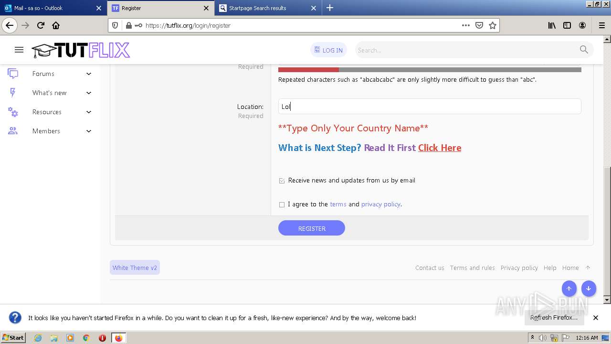The image size is (611, 344).
Task: Click the What's new lightning icon
Action: (13, 93)
